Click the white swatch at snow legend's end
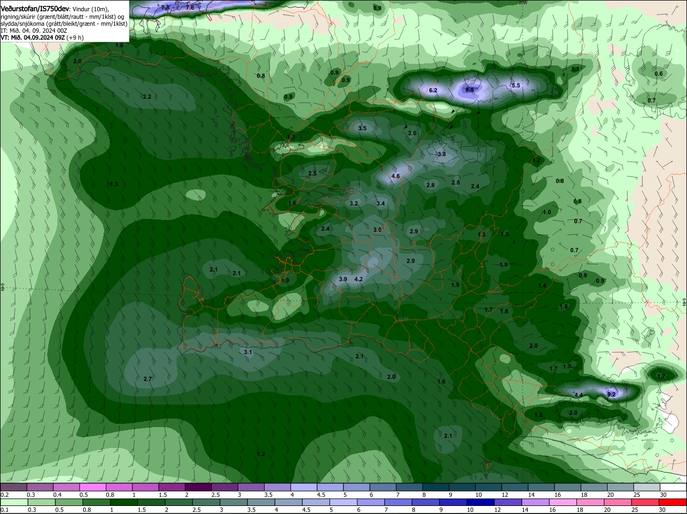 coord(674,487)
